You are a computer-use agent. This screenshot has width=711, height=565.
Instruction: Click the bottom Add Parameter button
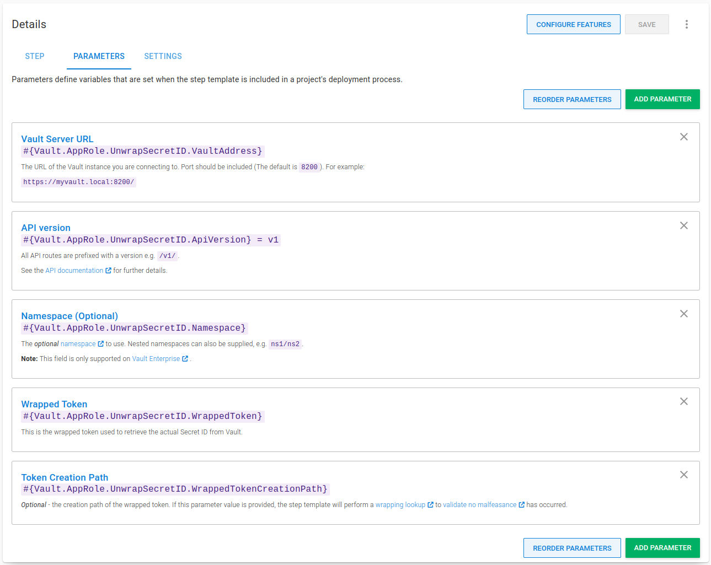tap(662, 548)
